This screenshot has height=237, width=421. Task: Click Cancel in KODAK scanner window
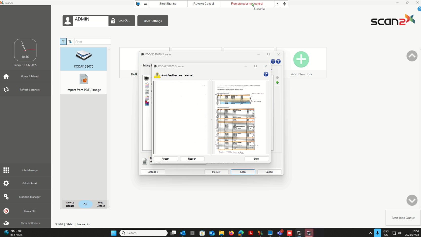click(x=269, y=172)
